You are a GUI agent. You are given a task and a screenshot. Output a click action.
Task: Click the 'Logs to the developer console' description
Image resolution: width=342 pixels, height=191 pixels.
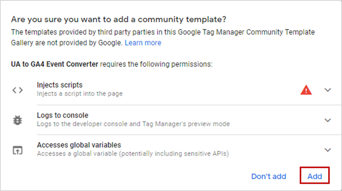(x=133, y=124)
